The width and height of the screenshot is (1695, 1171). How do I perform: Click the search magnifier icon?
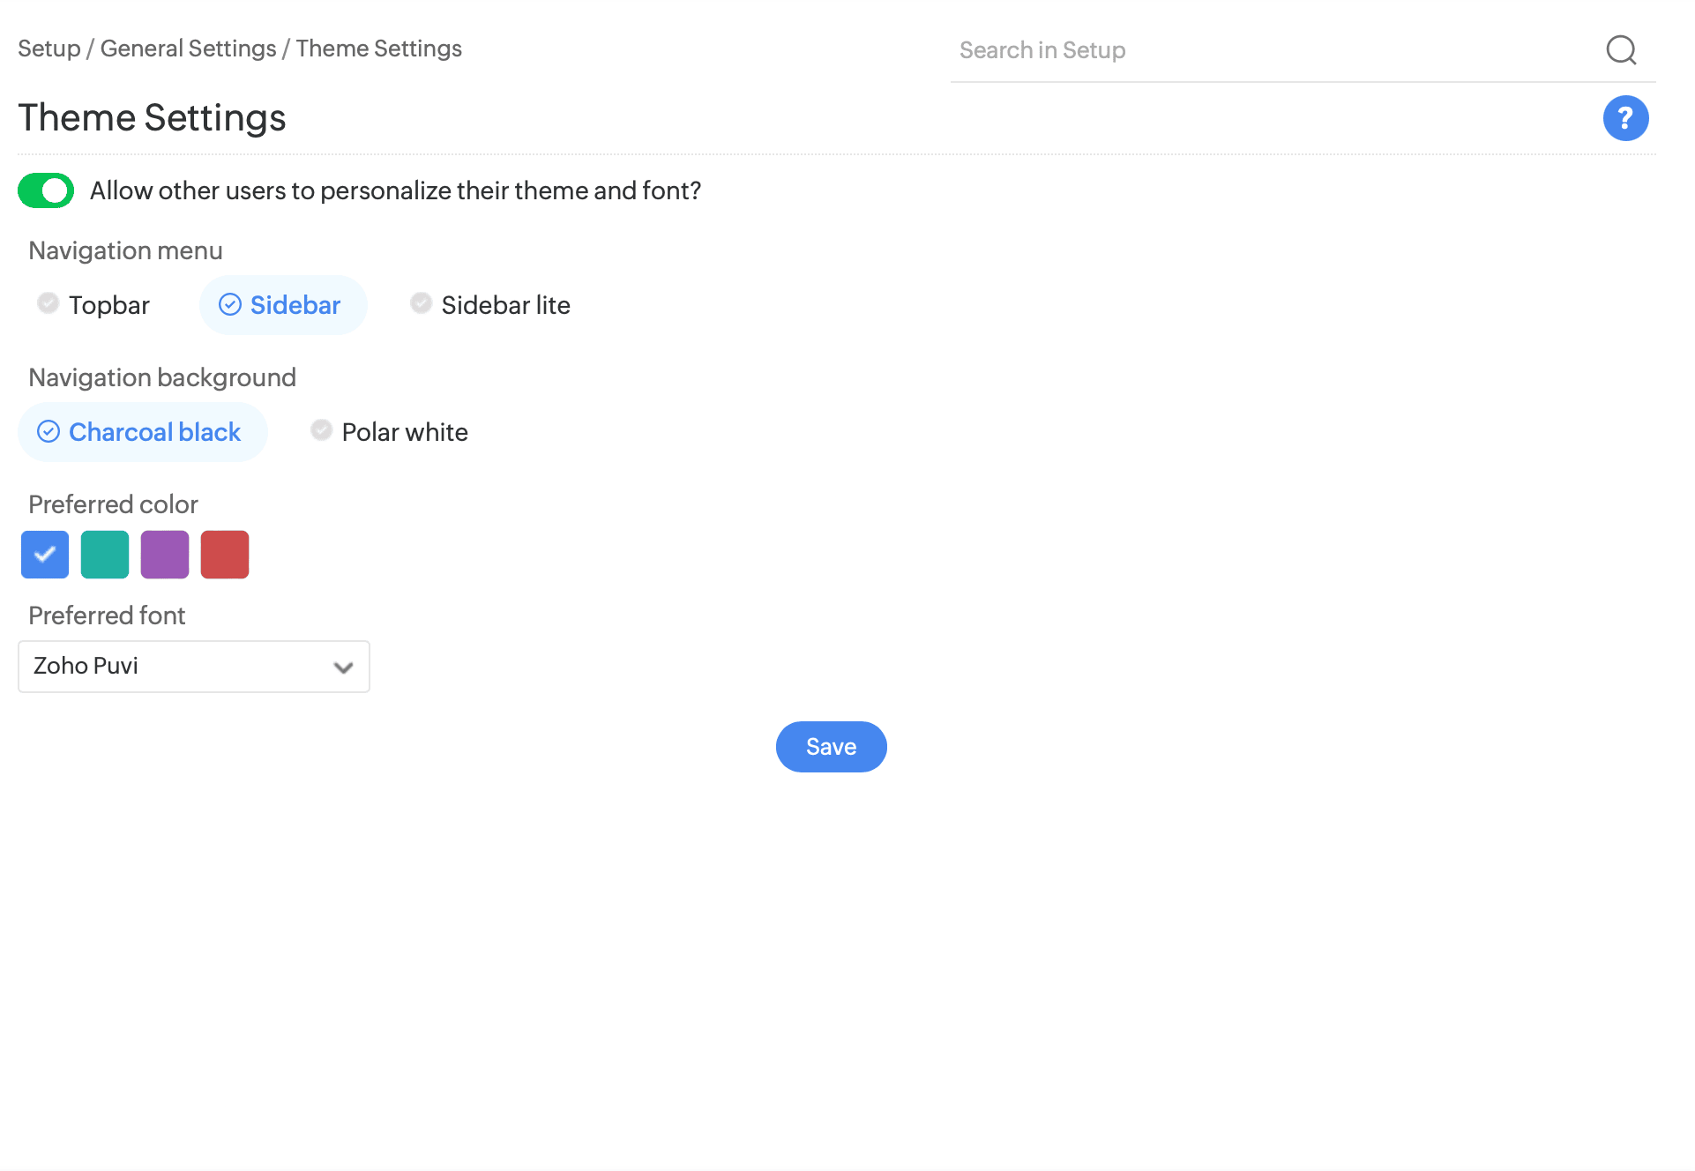click(x=1621, y=50)
